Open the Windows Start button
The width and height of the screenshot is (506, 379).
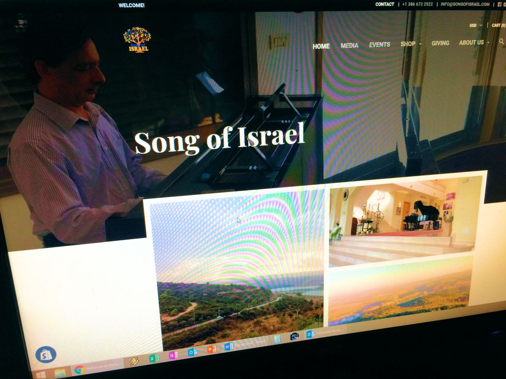tap(41, 374)
